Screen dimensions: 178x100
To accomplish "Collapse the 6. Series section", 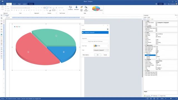I will click(144, 71).
